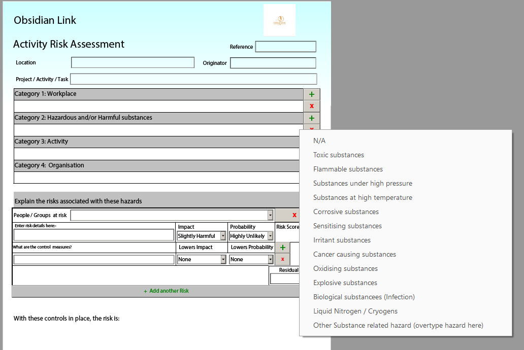This screenshot has height=350, width=524.
Task: Select Liquid Nitrogen / Cryogens option
Action: 355,311
